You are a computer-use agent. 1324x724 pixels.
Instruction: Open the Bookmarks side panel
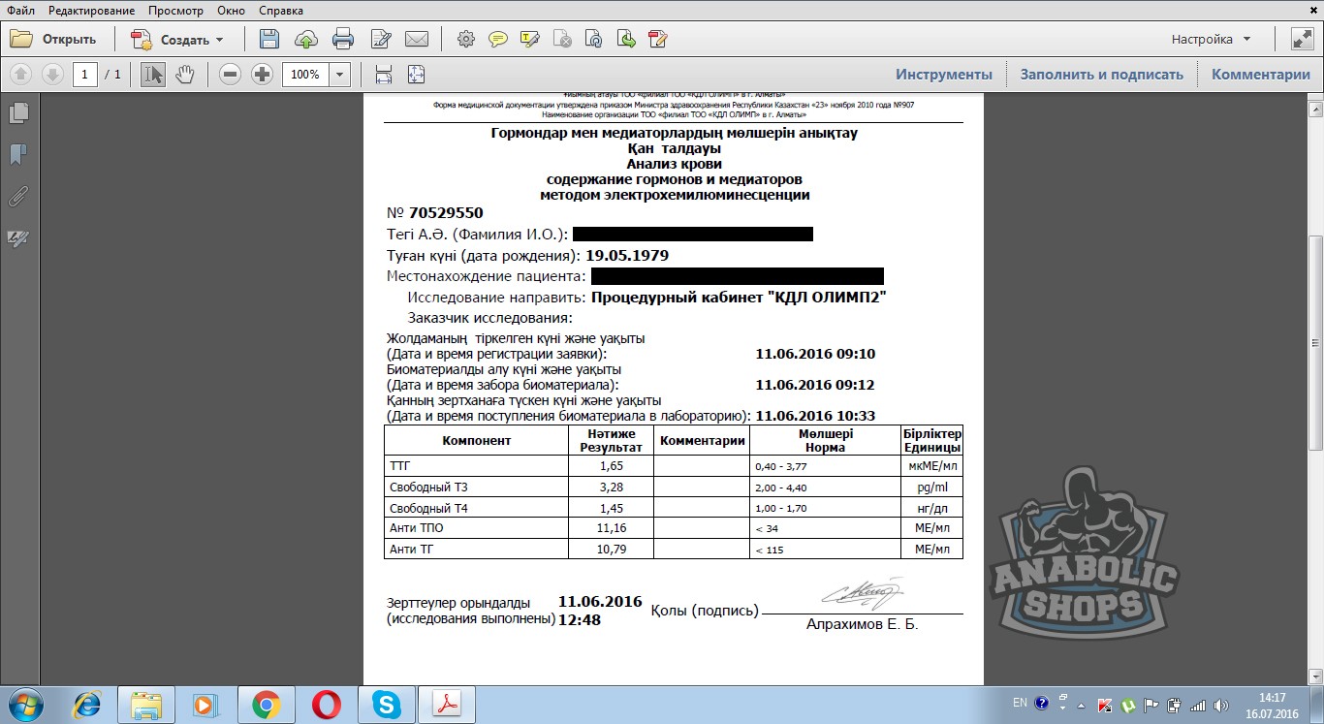tap(18, 155)
